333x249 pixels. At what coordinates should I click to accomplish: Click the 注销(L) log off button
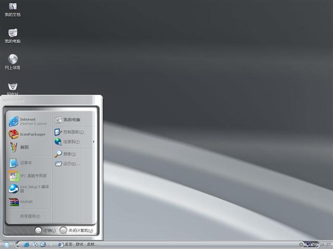[45, 230]
